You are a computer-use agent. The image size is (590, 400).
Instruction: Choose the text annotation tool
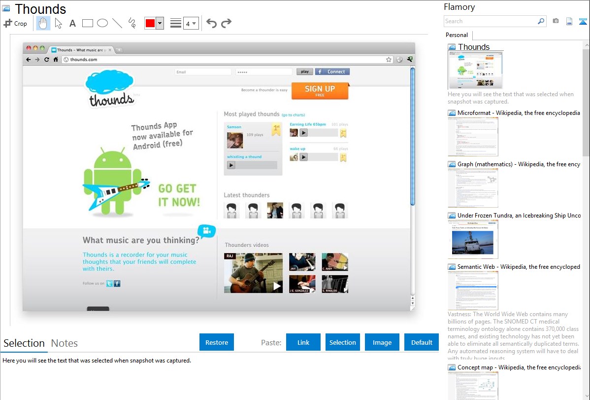(x=72, y=23)
